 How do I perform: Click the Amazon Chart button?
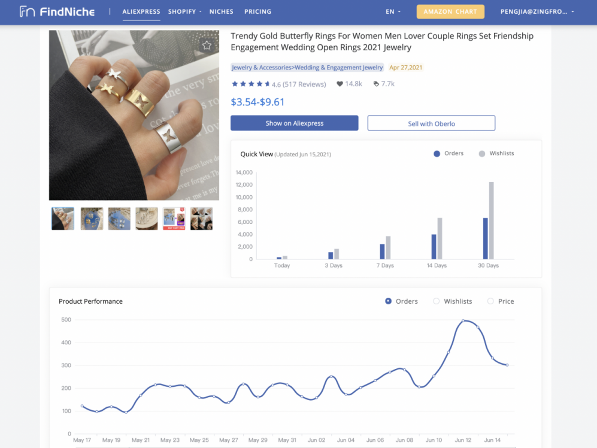point(450,12)
